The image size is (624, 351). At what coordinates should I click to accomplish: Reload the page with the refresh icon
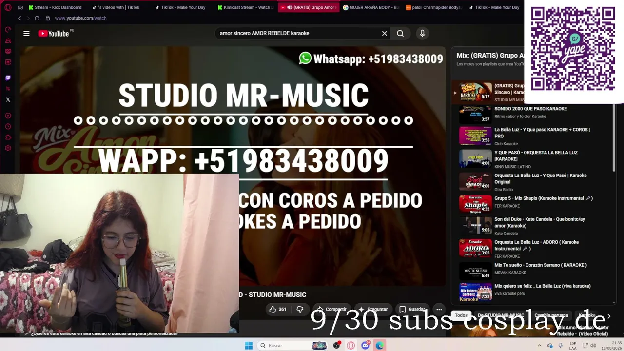37,18
